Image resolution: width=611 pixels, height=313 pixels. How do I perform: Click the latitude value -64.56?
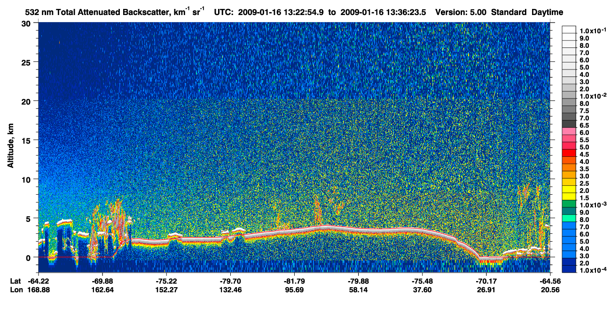(x=549, y=281)
